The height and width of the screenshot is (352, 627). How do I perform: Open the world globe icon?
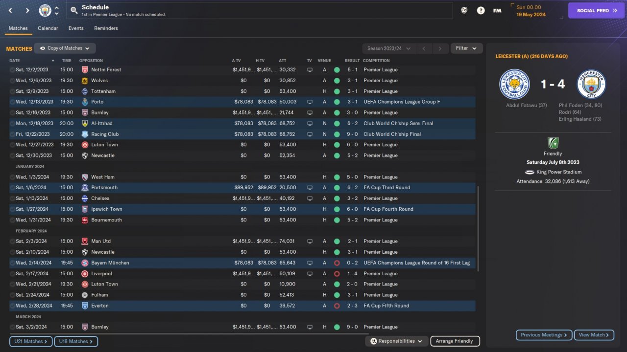pyautogui.click(x=464, y=10)
